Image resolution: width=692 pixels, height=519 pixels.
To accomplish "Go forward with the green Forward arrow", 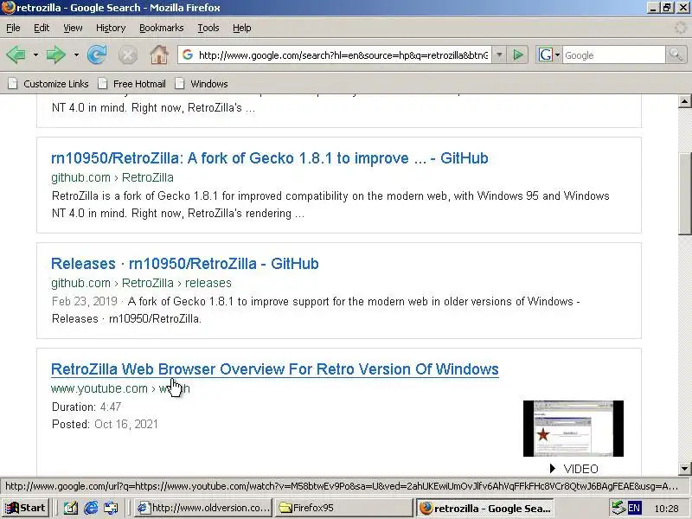I will 55,55.
